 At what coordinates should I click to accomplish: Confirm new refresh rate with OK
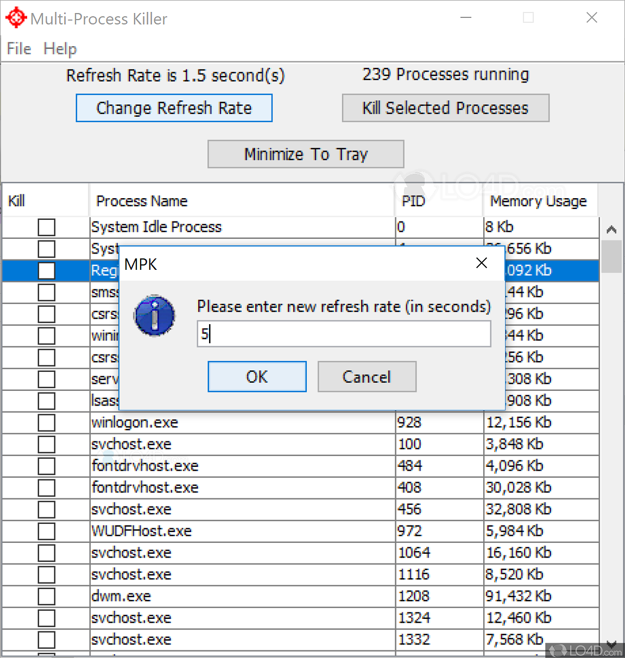[x=257, y=376]
